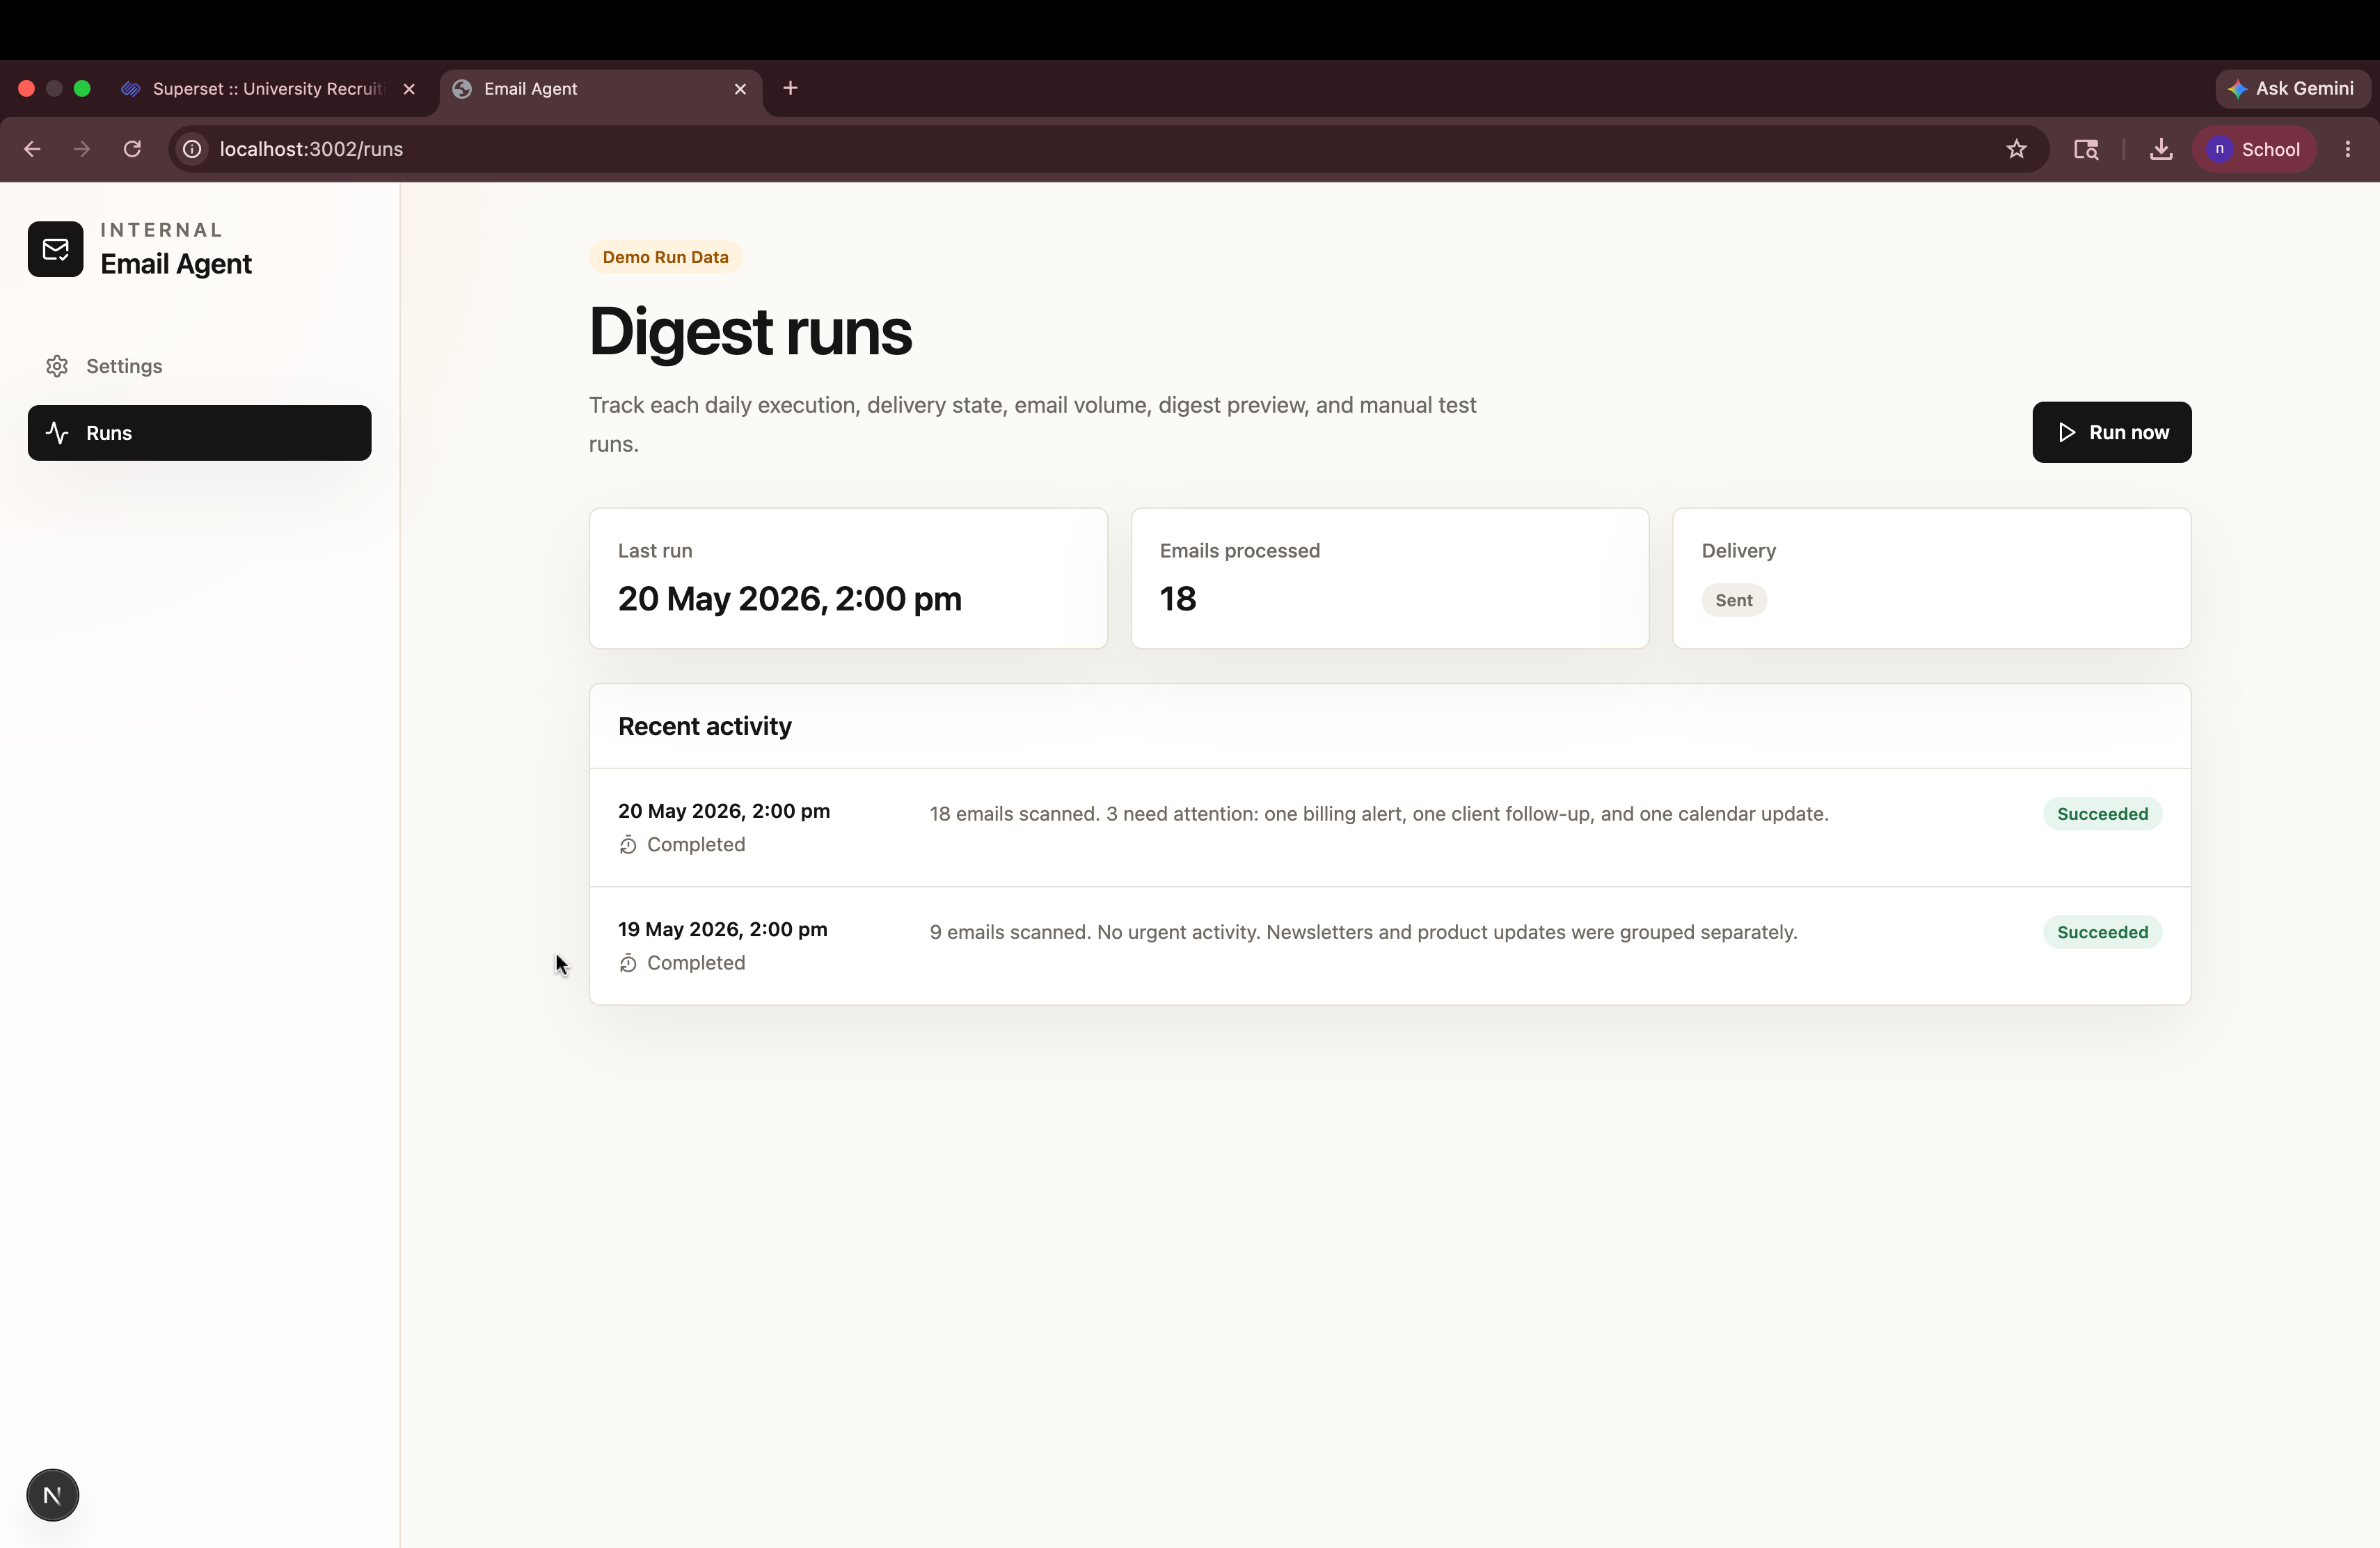Click the site information icon in address bar

point(192,149)
